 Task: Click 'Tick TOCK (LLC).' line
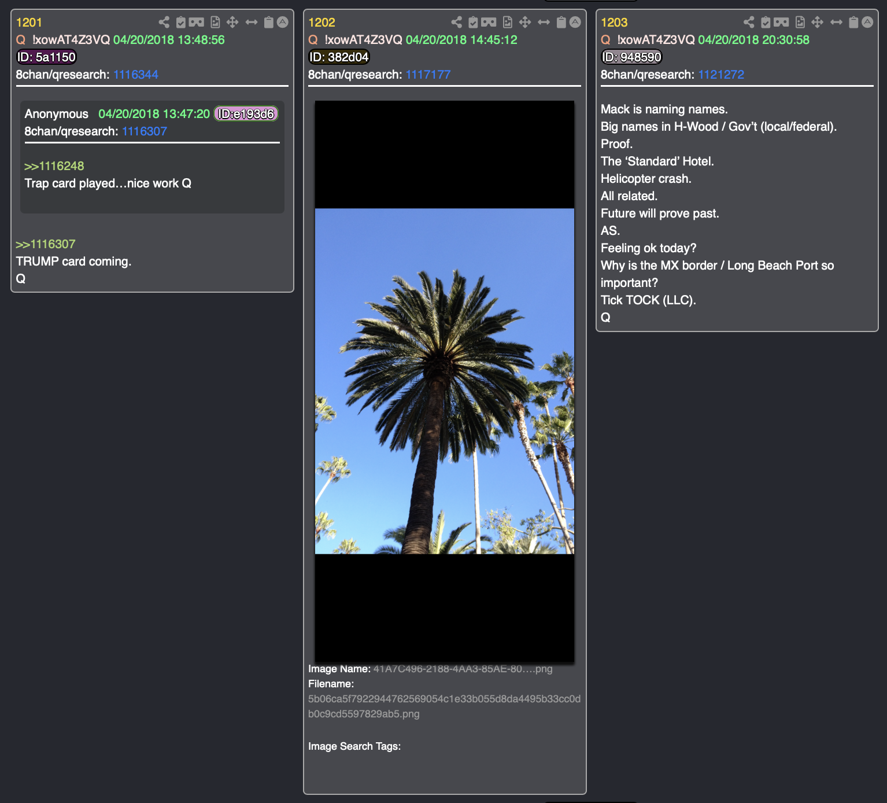(648, 300)
